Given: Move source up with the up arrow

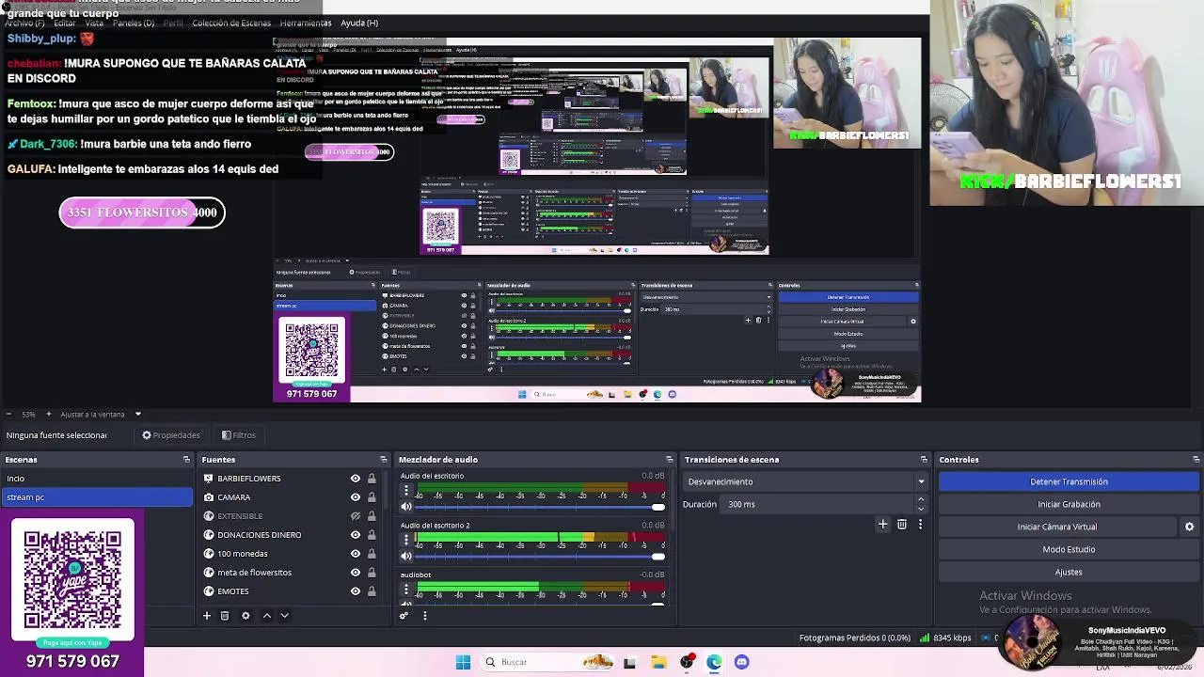Looking at the screenshot, I should click(266, 616).
